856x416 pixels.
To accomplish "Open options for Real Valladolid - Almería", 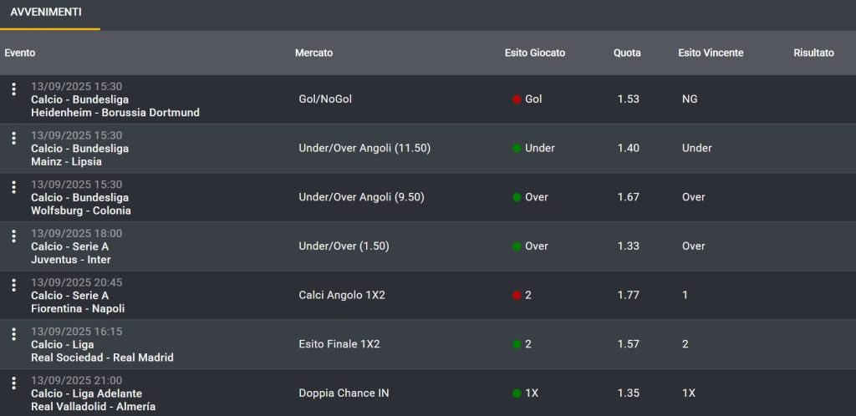I will pos(13,383).
